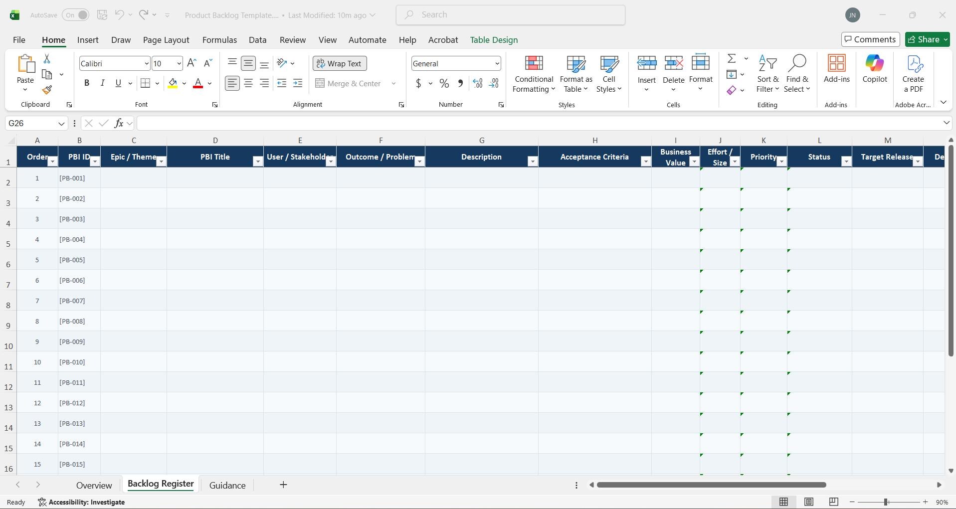Increase the cell indent
This screenshot has height=509, width=956.
pyautogui.click(x=298, y=83)
